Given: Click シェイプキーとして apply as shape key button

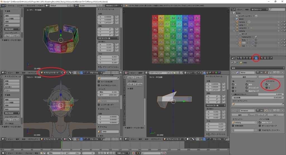Looking at the screenshot, I should click(258, 115).
